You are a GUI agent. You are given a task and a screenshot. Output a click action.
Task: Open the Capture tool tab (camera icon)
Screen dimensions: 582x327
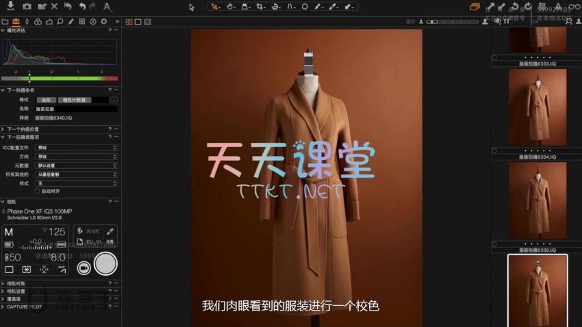(x=15, y=22)
